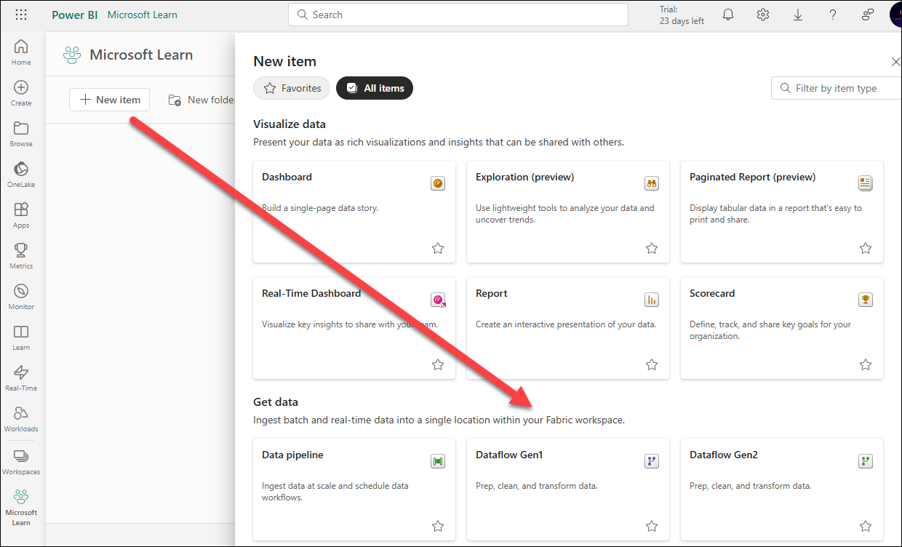Image resolution: width=902 pixels, height=547 pixels.
Task: Favorite the Real-Time Dashboard card star
Action: (x=438, y=364)
